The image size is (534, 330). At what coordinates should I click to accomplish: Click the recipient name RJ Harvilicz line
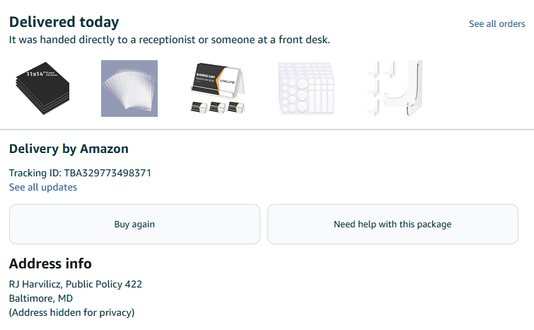pos(35,284)
